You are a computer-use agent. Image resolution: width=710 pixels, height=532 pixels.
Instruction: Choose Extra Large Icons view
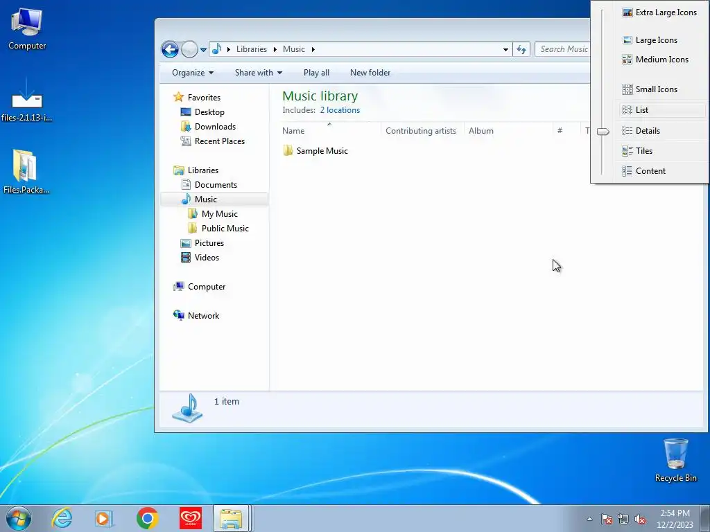click(661, 12)
